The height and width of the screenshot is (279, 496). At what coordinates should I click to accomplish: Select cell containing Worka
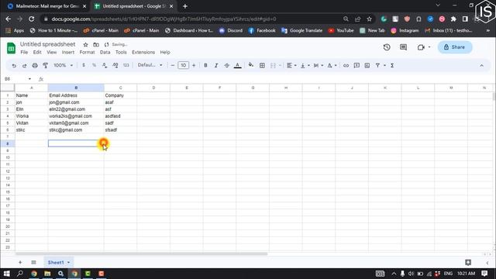click(31, 116)
